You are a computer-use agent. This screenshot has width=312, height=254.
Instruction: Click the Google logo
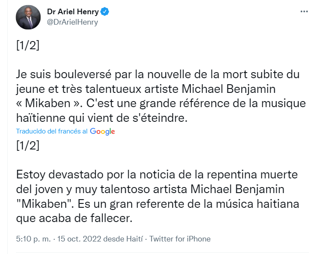[102, 131]
